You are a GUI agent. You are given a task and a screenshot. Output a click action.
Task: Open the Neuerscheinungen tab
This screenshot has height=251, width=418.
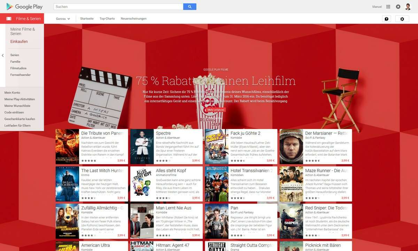tap(134, 19)
